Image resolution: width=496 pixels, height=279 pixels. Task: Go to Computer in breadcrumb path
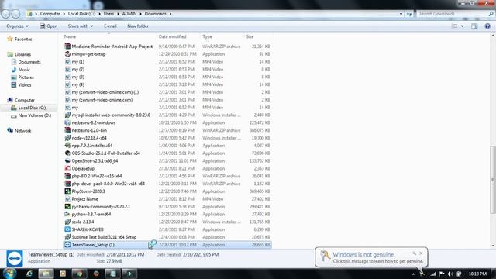pos(50,14)
